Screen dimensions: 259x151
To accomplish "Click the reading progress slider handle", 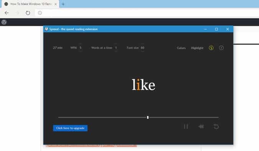I will coord(148,117).
